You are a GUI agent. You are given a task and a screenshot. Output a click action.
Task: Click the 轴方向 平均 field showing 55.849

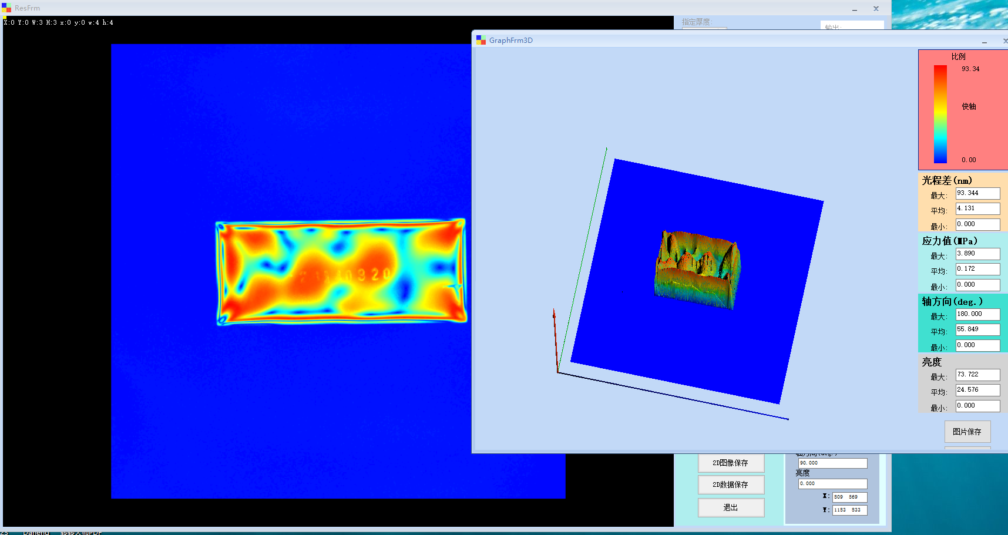tap(977, 329)
